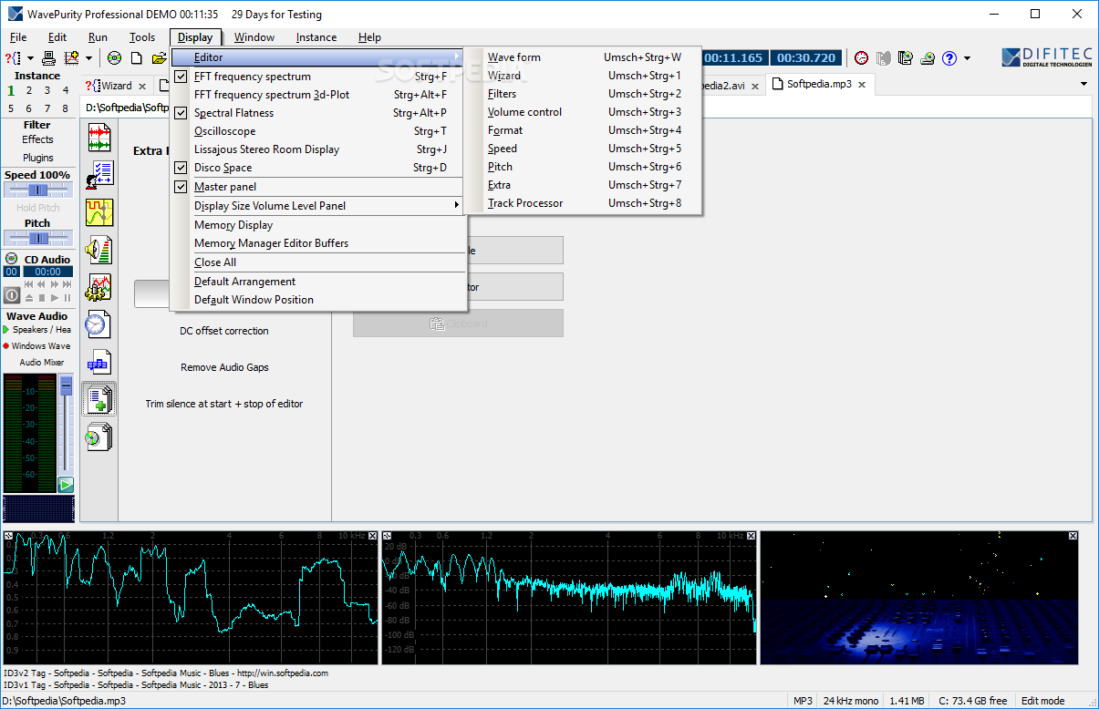
Task: Open dropdown arrow next to help icon
Action: click(967, 58)
